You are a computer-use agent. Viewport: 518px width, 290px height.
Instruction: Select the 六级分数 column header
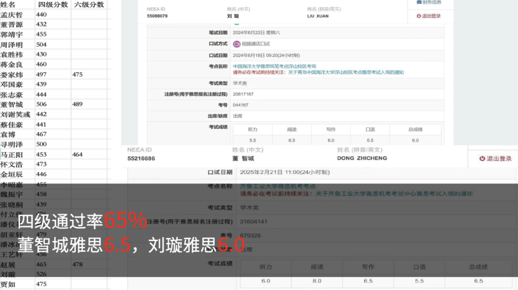(89, 4)
